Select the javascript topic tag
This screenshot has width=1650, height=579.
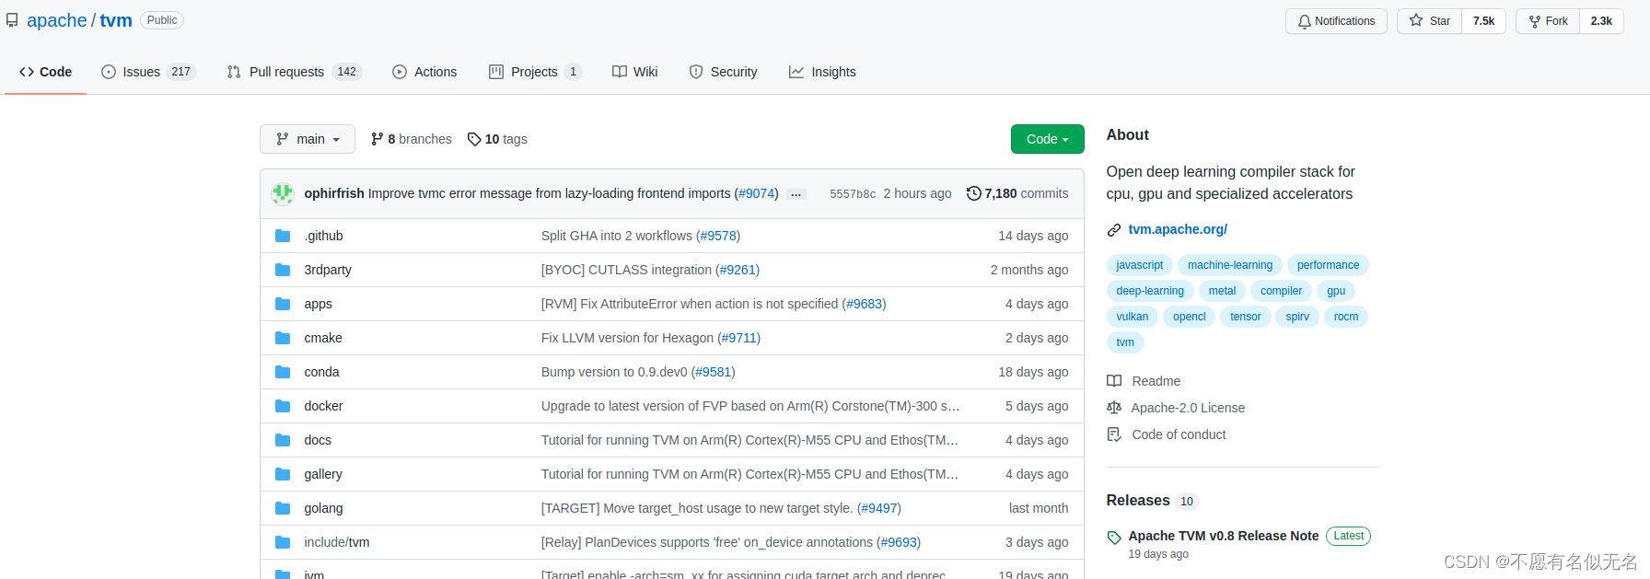click(x=1139, y=265)
